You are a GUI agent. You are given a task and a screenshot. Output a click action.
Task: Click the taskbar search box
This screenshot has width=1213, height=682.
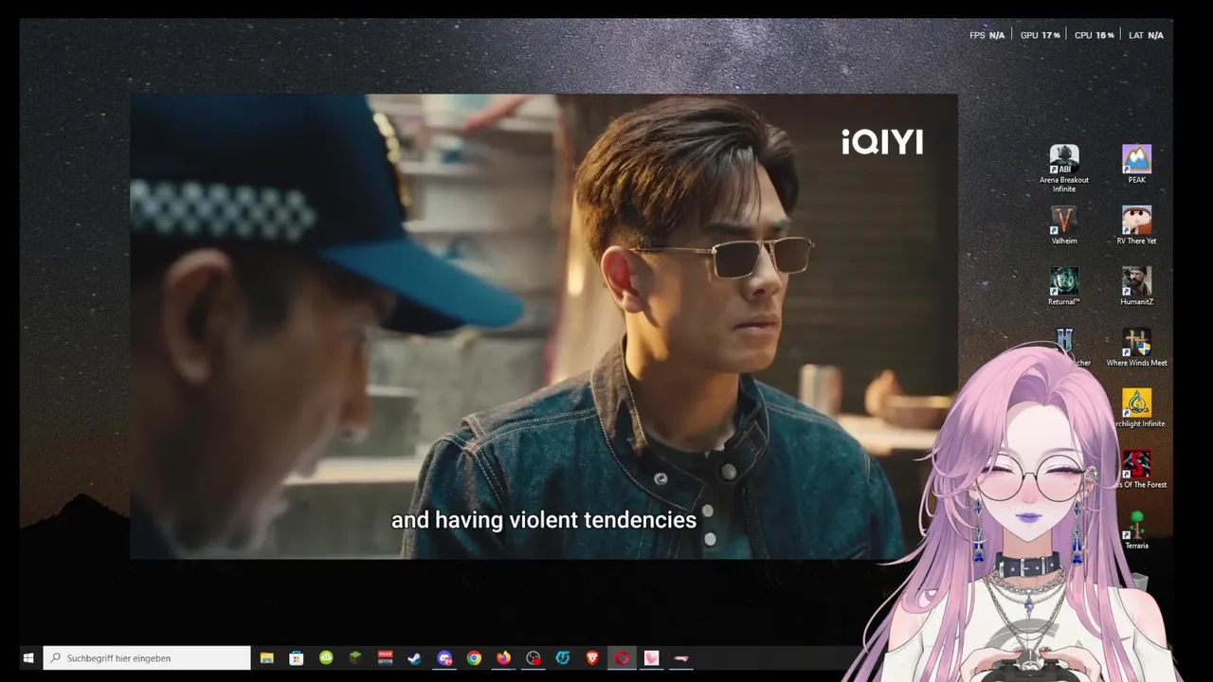tap(147, 658)
